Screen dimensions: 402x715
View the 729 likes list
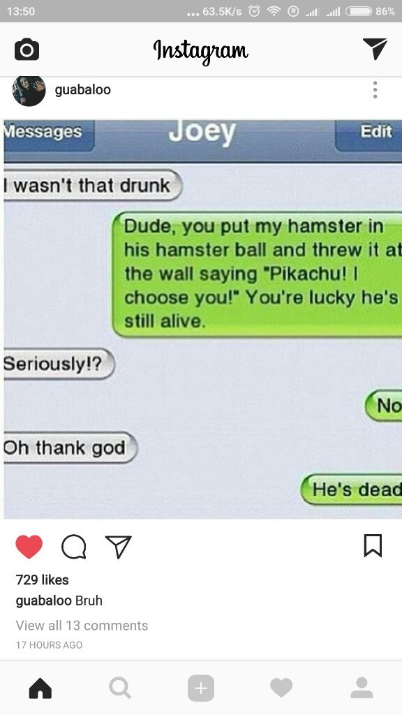[x=42, y=580]
